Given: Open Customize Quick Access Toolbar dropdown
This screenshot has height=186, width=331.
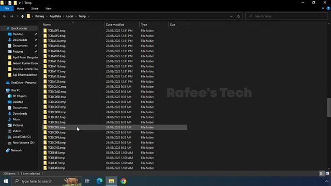Looking at the screenshot, I should click(x=20, y=3).
